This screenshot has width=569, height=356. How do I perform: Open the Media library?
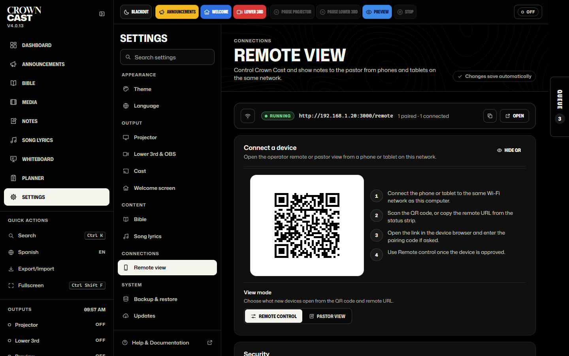pos(57,102)
